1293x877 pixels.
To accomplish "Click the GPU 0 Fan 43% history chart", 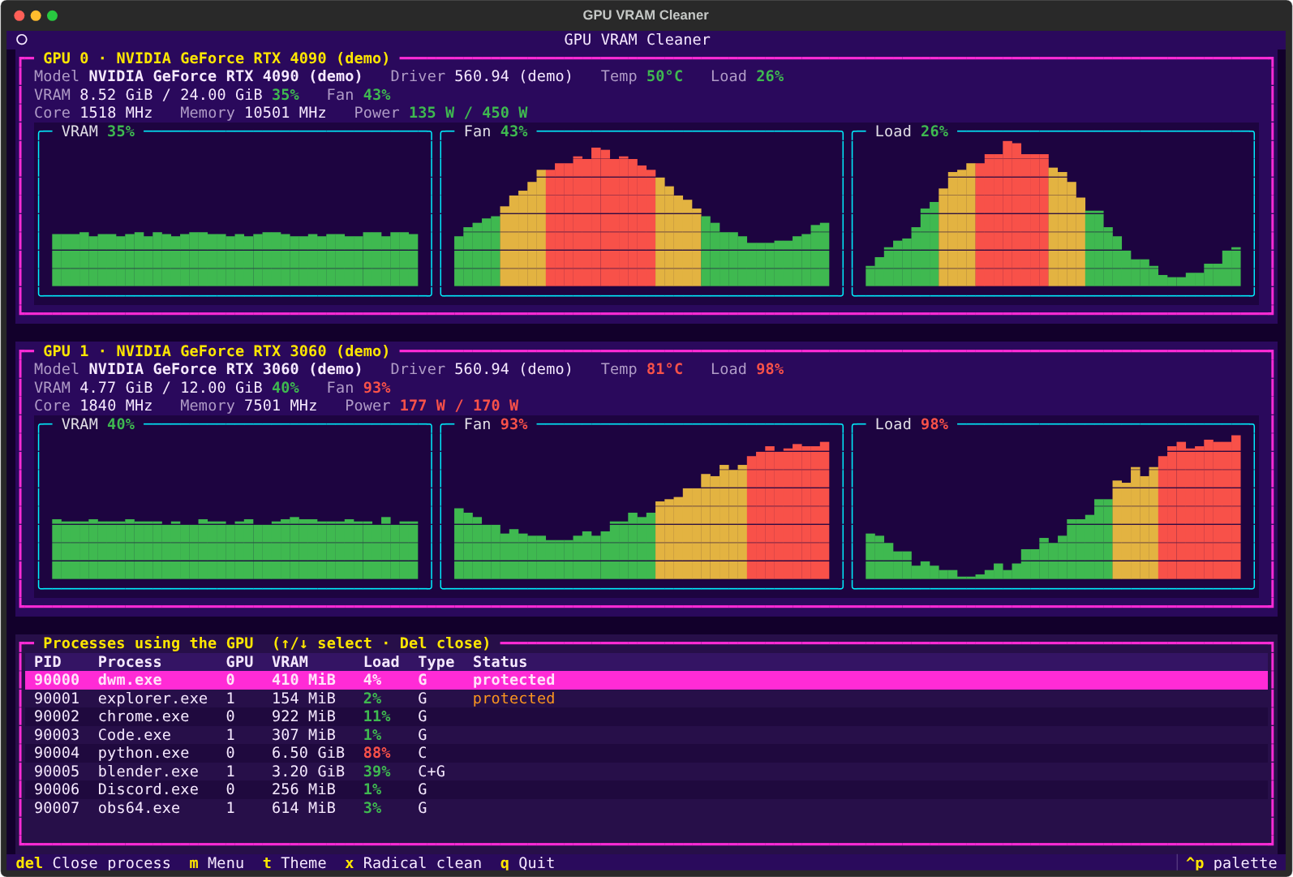I will click(642, 214).
